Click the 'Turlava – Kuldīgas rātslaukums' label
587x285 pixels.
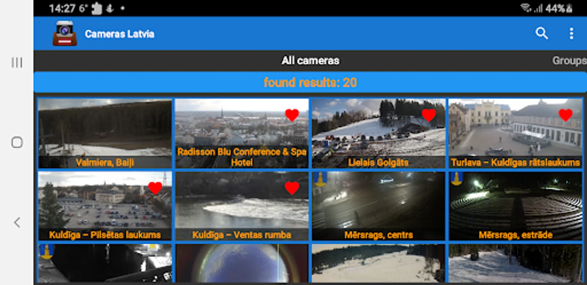[515, 162]
